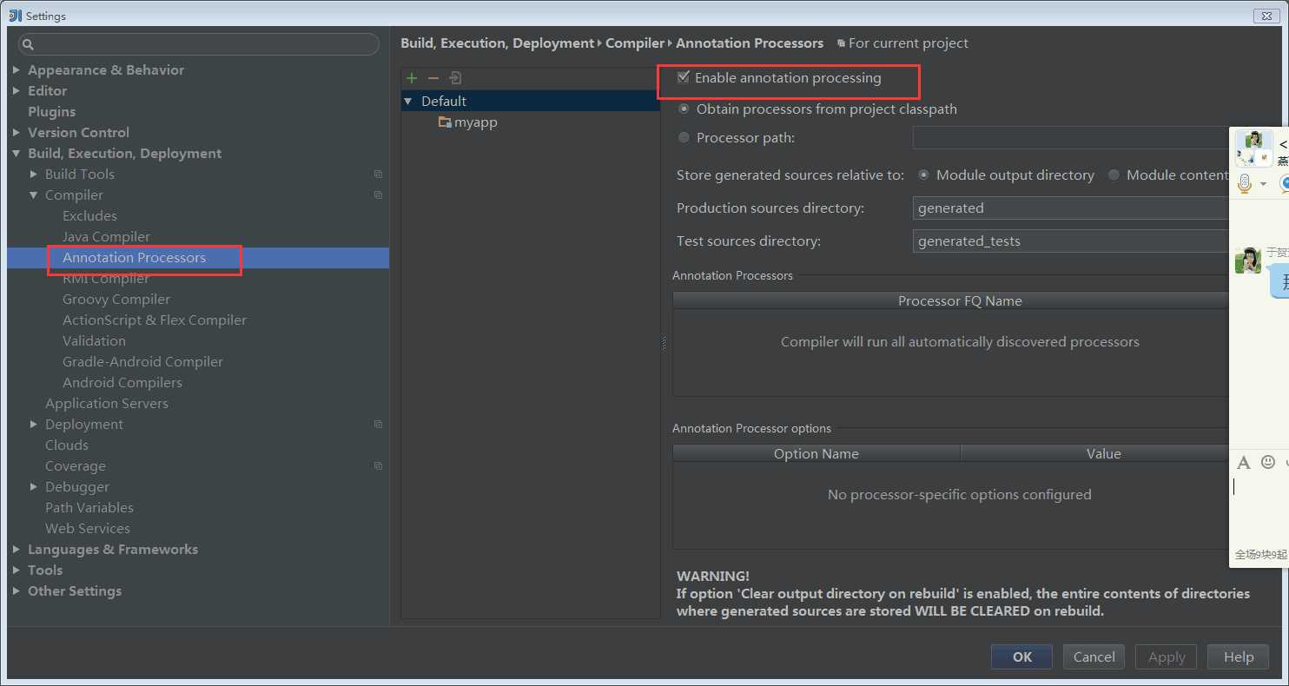Expand Appearance & Behavior section
Viewport: 1289px width, 686px height.
coord(17,69)
